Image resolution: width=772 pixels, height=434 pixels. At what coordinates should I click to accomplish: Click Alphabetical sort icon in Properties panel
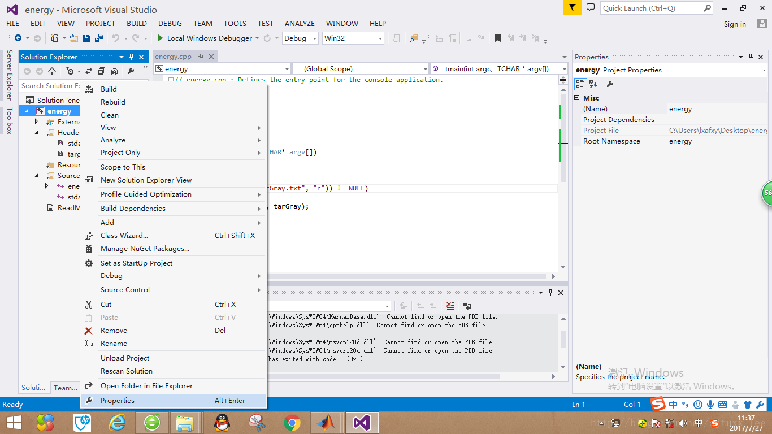tap(593, 84)
